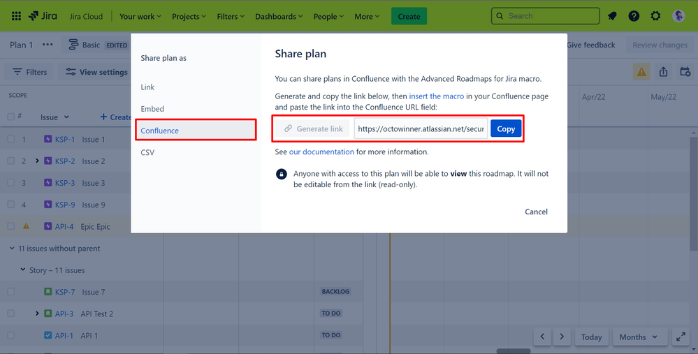Click the plan warnings triangle icon

[x=641, y=72]
